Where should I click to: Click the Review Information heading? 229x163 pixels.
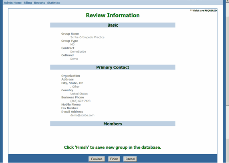(113, 15)
